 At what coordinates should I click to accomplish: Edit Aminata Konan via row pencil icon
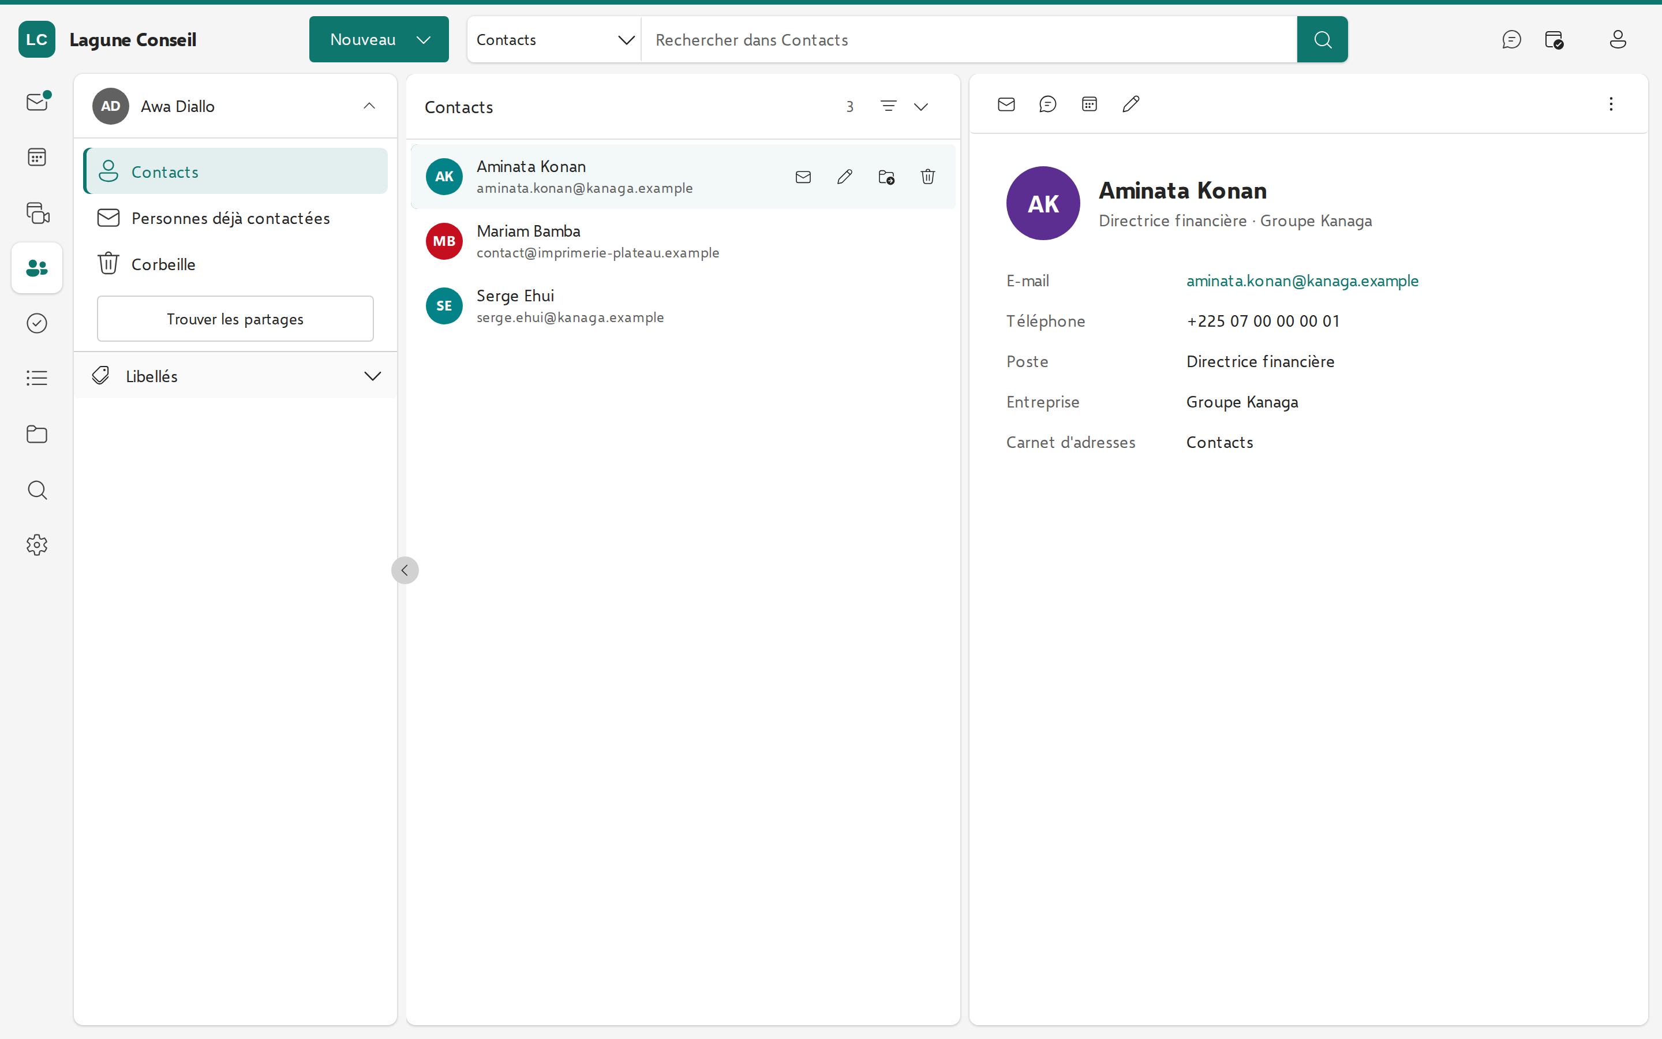tap(845, 177)
